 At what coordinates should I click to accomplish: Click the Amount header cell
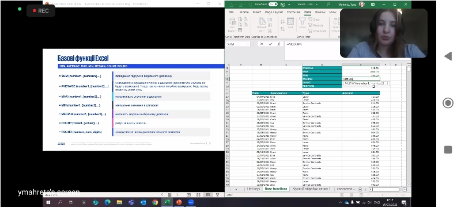click(361, 93)
